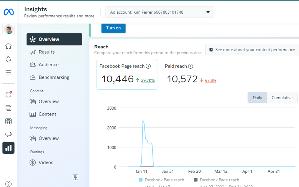Screen dimensions: 299x187
Task: Open the Ads megaphone icon
Action: click(8, 135)
